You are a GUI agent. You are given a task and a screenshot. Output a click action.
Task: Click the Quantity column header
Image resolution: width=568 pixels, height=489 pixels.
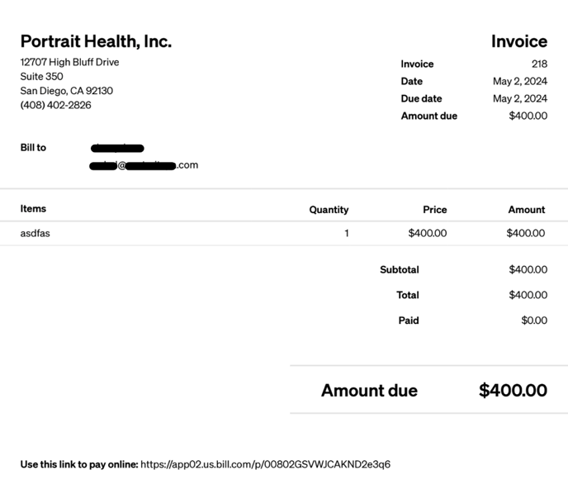coord(329,210)
